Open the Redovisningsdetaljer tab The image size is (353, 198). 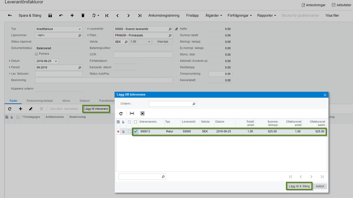pos(40,101)
